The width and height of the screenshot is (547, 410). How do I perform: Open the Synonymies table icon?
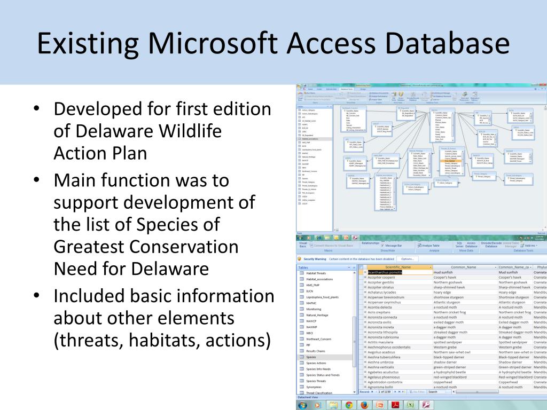click(x=302, y=387)
